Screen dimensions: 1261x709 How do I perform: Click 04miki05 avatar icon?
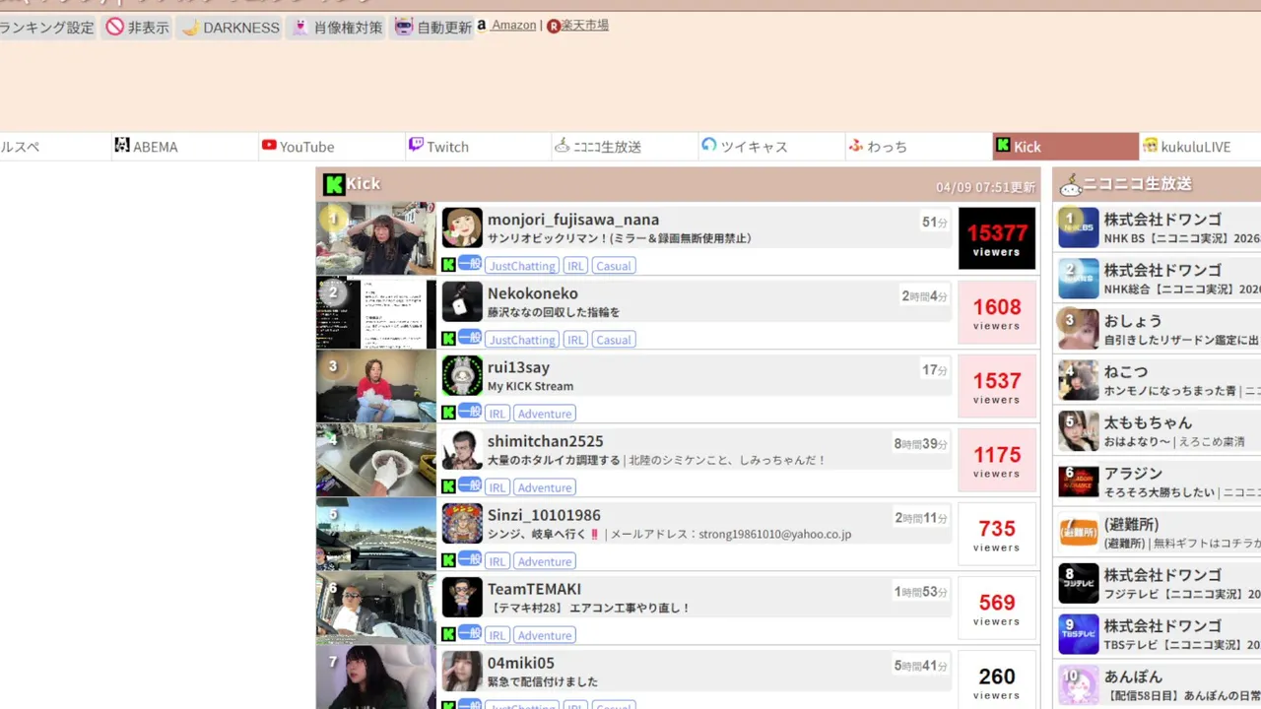click(x=462, y=671)
